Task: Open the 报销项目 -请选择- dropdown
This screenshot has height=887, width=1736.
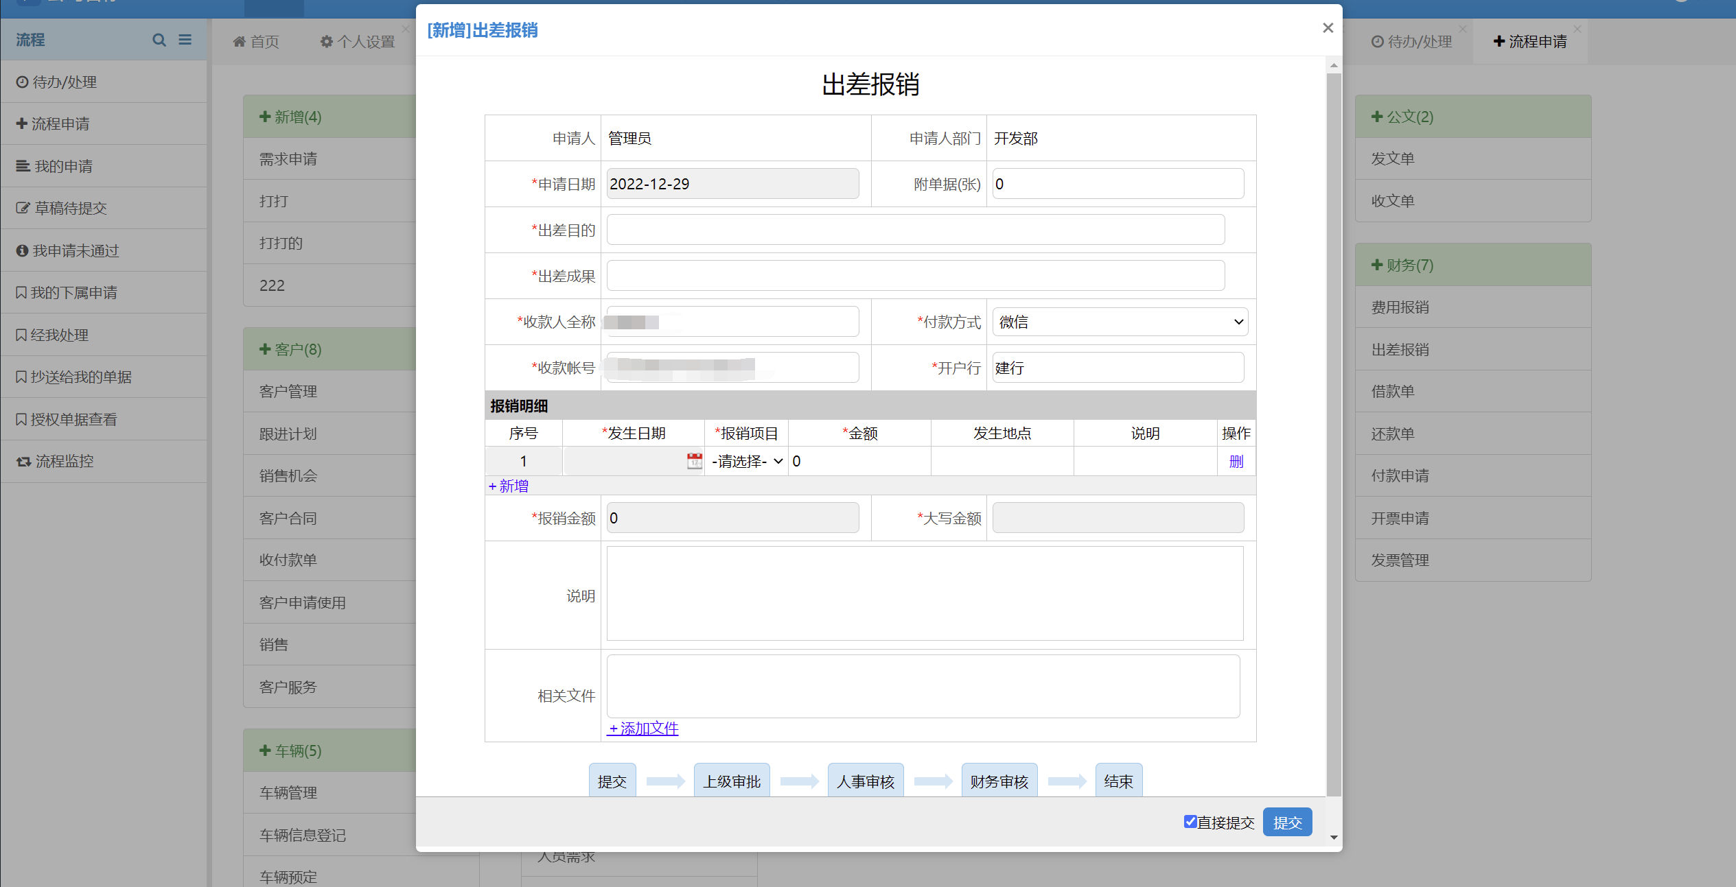Action: [747, 461]
